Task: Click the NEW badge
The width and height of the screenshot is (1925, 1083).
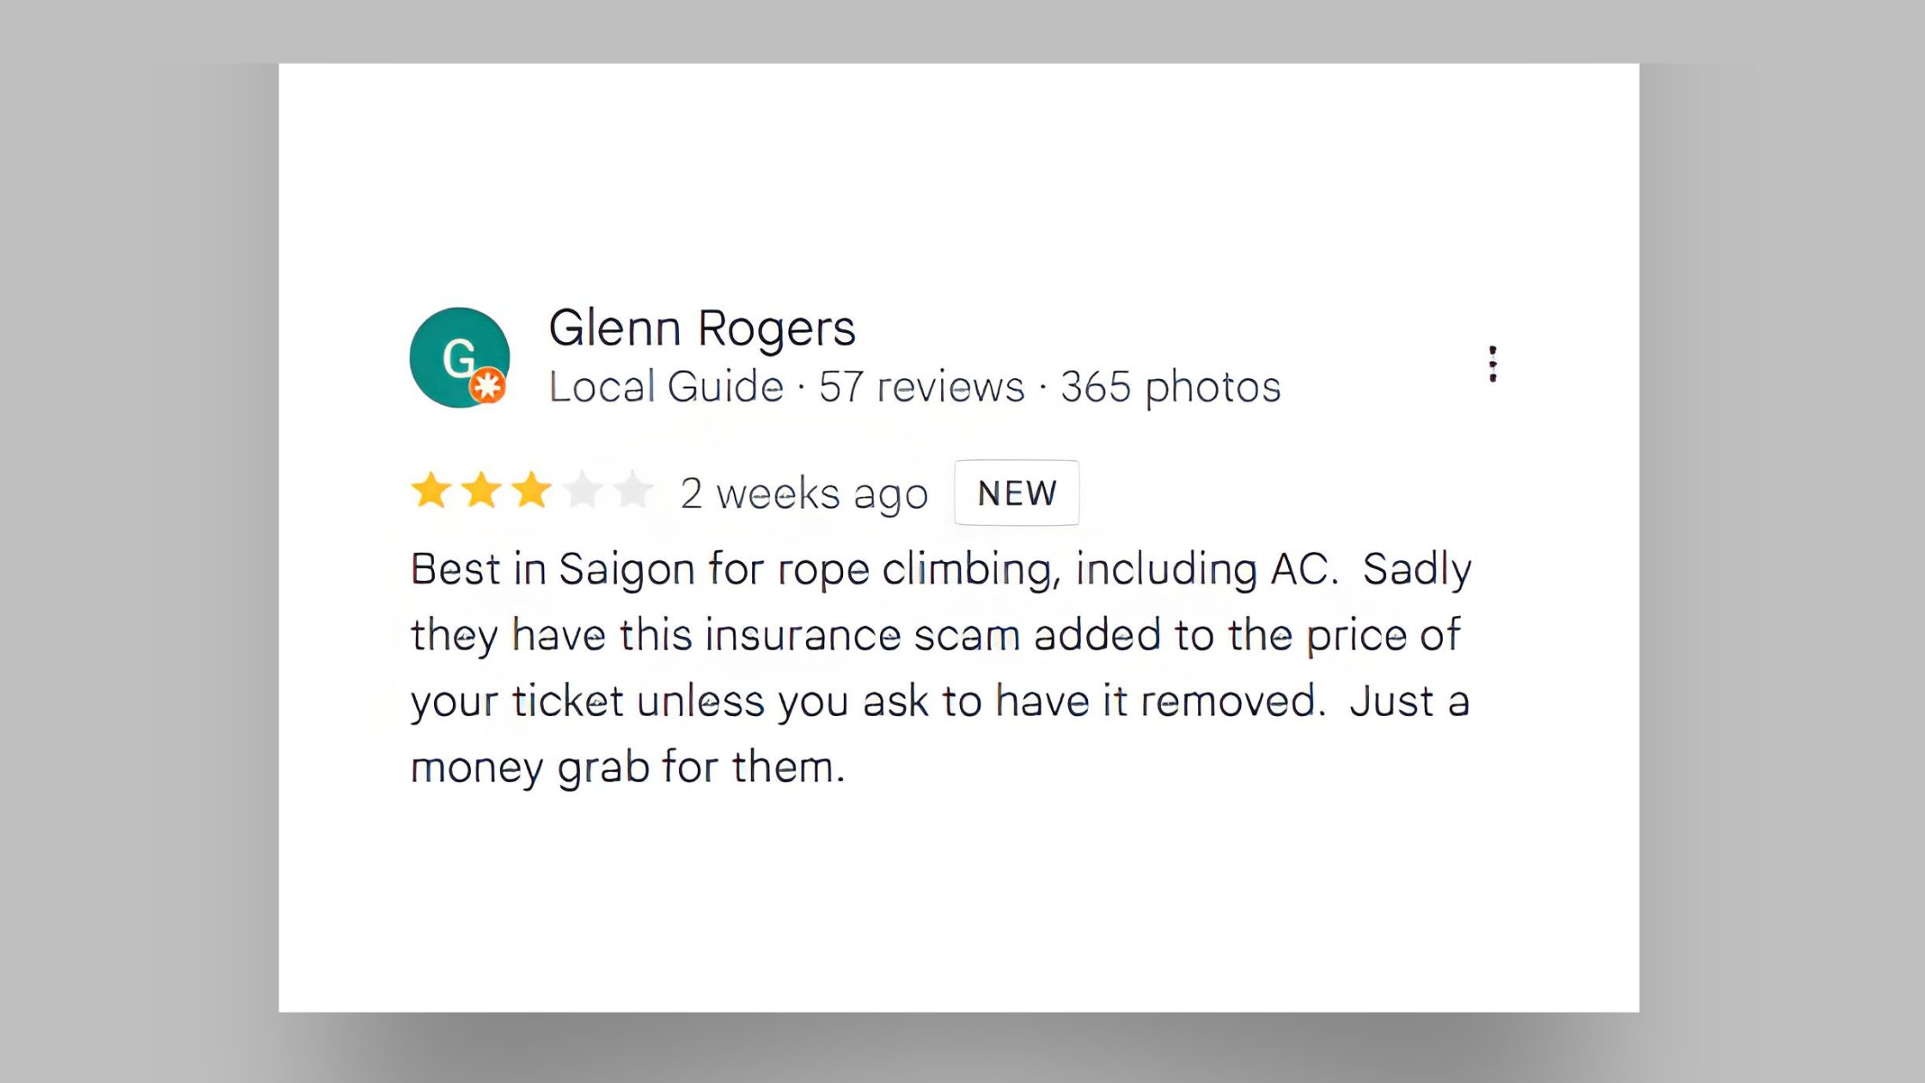Action: pyautogui.click(x=1017, y=493)
